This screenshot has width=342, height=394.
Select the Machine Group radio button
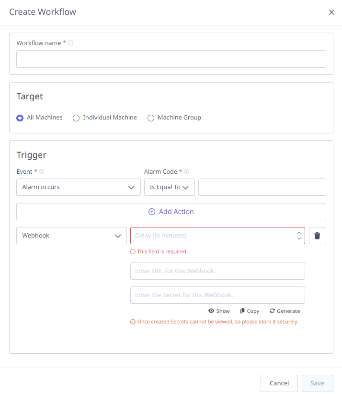151,118
